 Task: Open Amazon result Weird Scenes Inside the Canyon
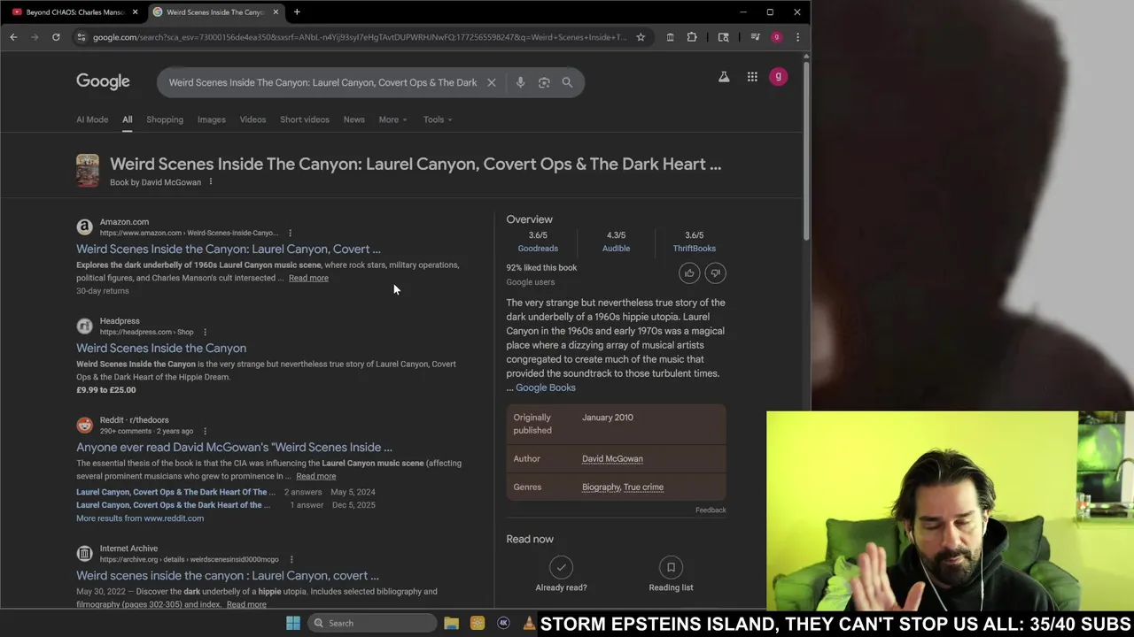click(x=229, y=249)
